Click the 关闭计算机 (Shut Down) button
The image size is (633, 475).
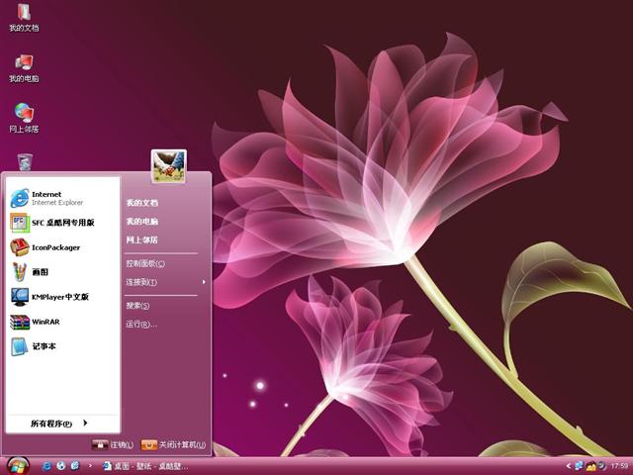tap(174, 444)
